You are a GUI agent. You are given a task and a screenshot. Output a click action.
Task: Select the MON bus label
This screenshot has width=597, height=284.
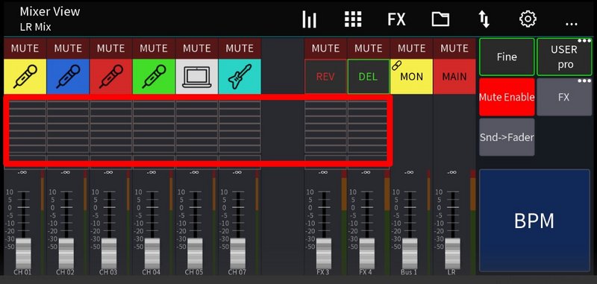tap(412, 77)
